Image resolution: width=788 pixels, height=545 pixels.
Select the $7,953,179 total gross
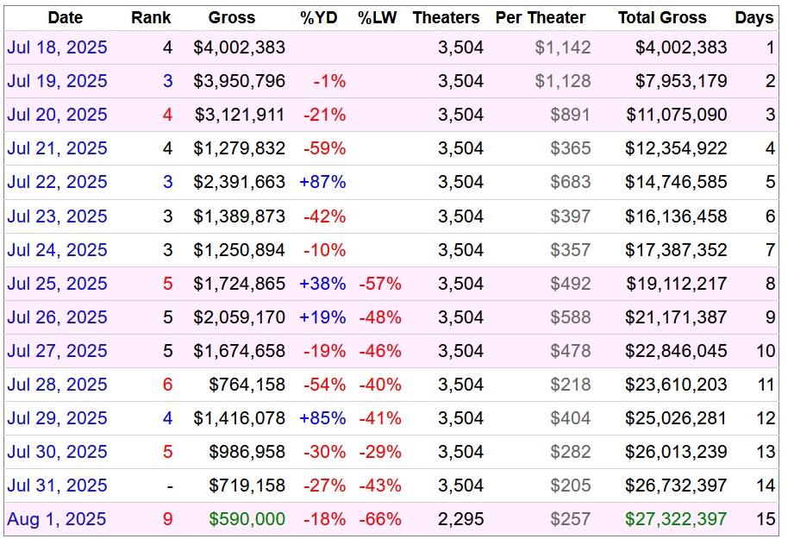point(681,81)
